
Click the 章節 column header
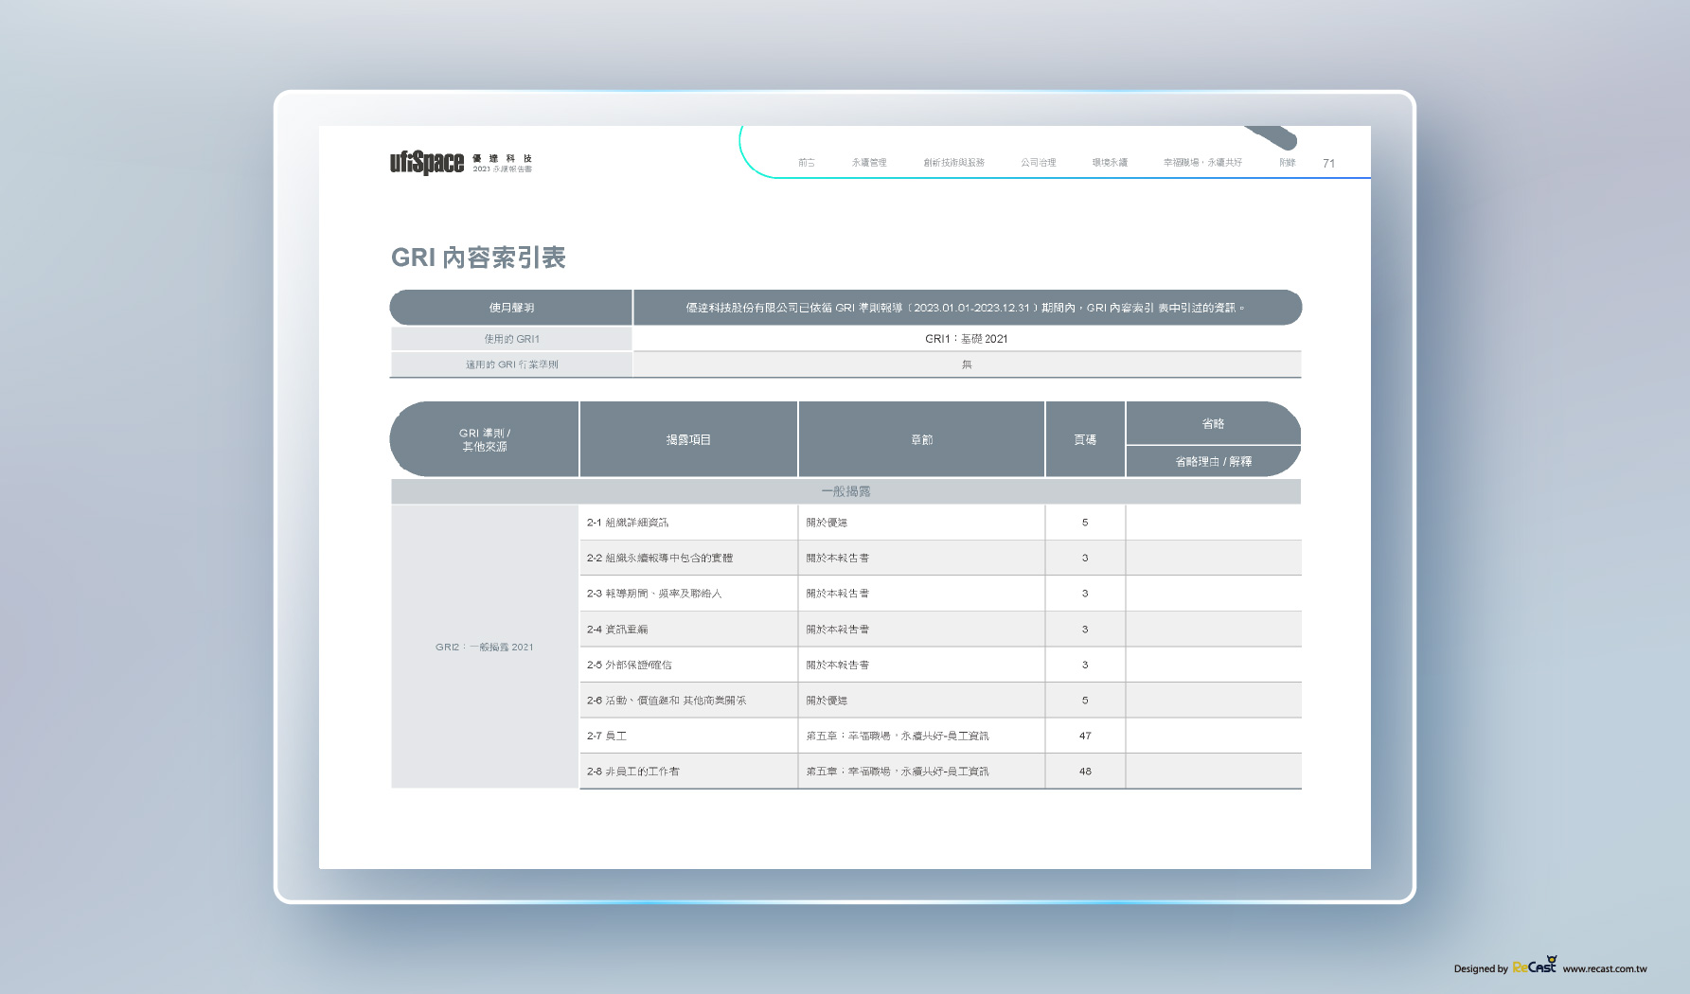pyautogui.click(x=922, y=439)
